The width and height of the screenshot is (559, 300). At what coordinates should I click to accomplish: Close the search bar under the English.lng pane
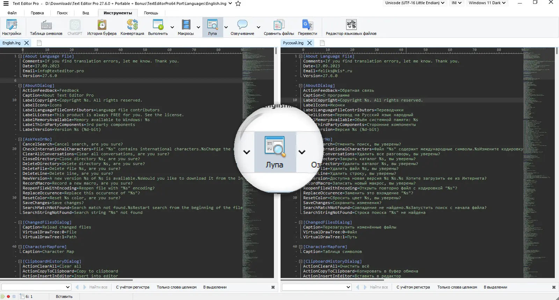click(x=273, y=287)
